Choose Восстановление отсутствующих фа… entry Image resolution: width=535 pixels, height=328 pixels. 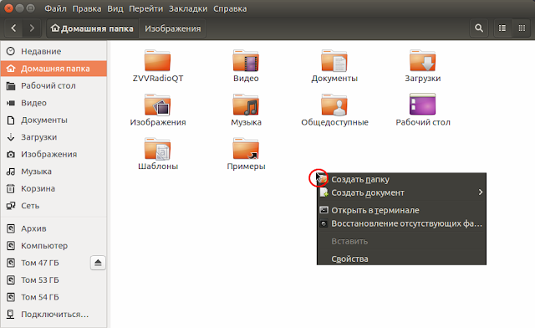point(401,223)
